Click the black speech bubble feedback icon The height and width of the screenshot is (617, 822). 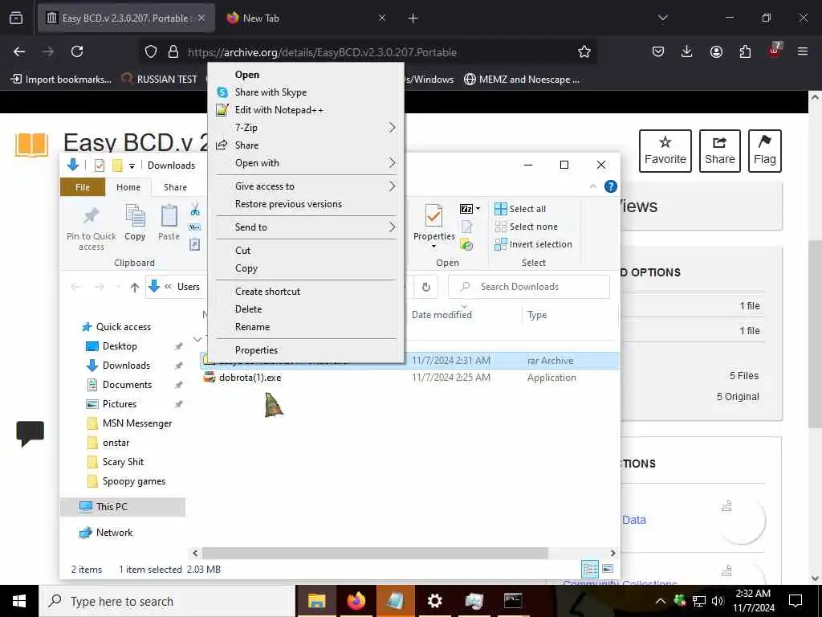pyautogui.click(x=31, y=433)
